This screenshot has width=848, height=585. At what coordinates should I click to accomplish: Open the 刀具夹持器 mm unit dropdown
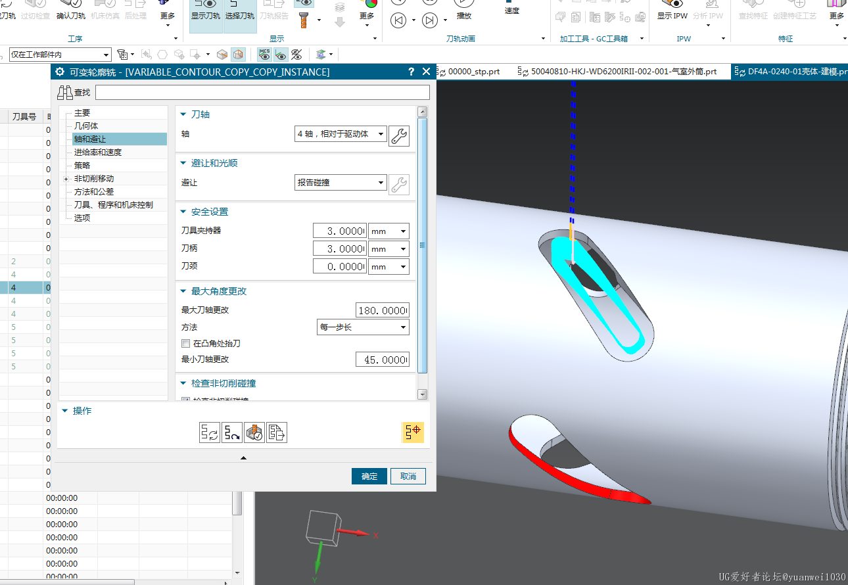tap(389, 231)
